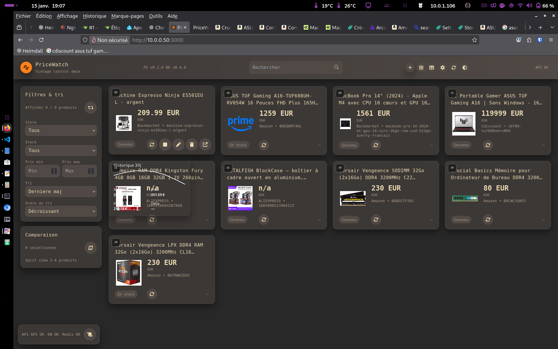Toggle table view layout in header

pos(432,67)
